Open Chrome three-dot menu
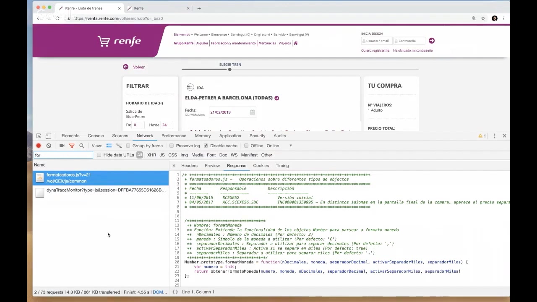This screenshot has height=302, width=537. pyautogui.click(x=503, y=18)
